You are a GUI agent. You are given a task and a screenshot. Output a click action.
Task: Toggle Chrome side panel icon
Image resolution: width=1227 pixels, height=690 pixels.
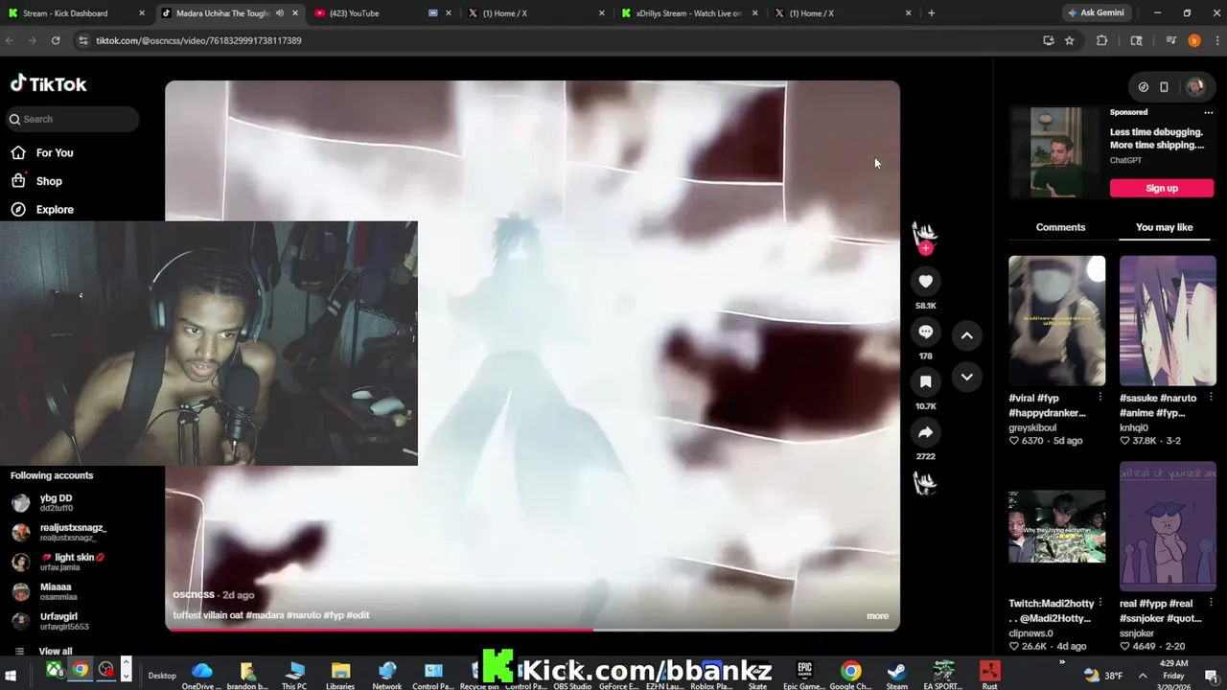[1136, 40]
